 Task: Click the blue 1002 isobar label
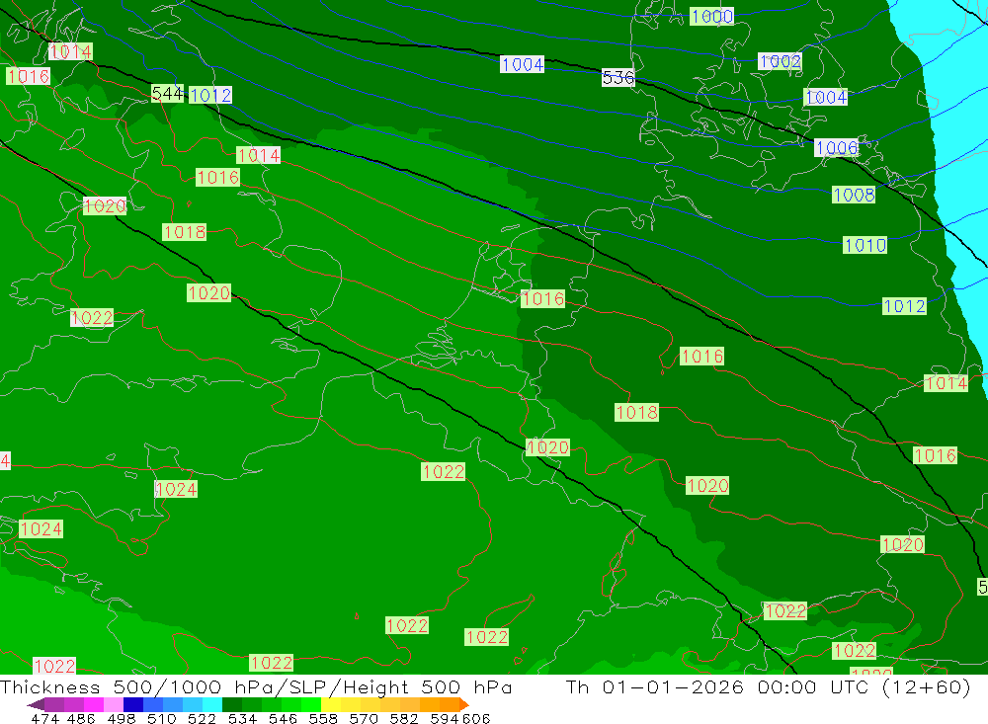click(x=781, y=61)
